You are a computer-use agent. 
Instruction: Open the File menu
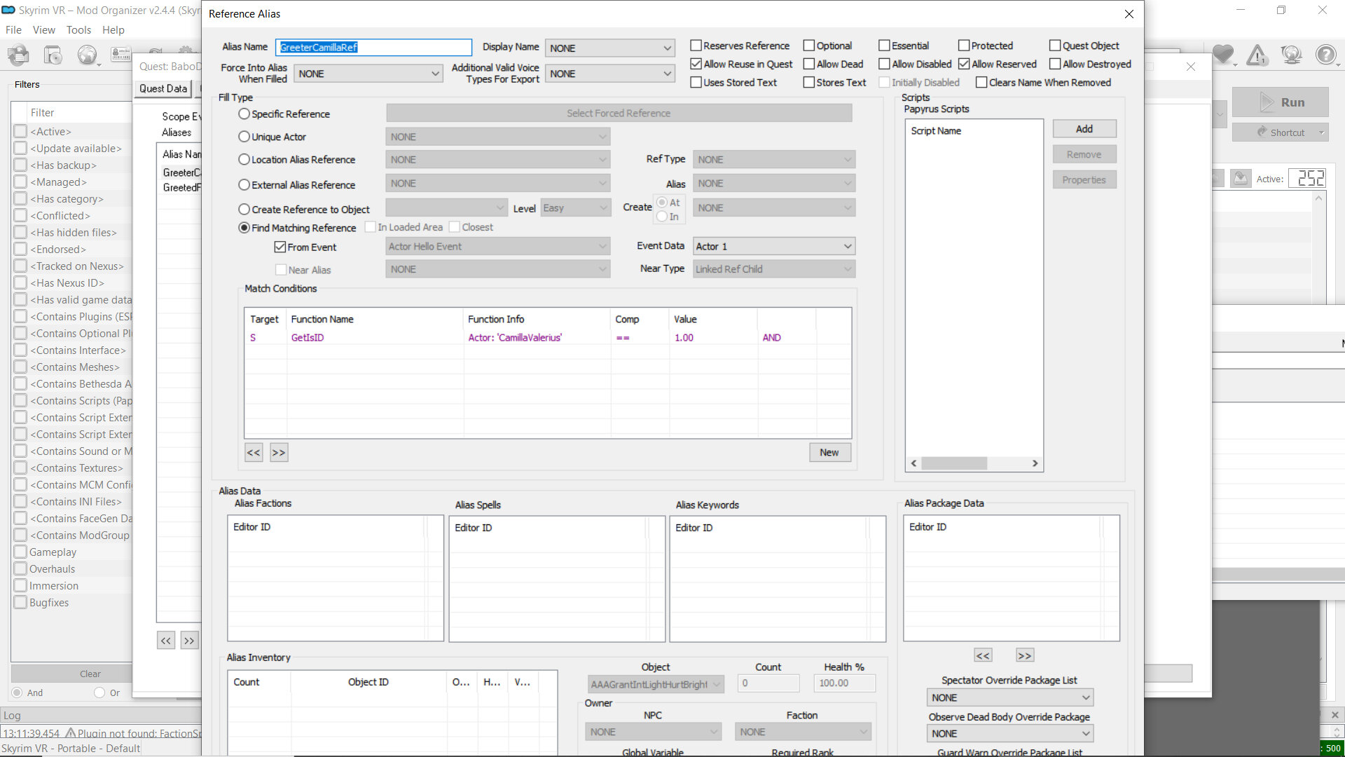tap(13, 30)
